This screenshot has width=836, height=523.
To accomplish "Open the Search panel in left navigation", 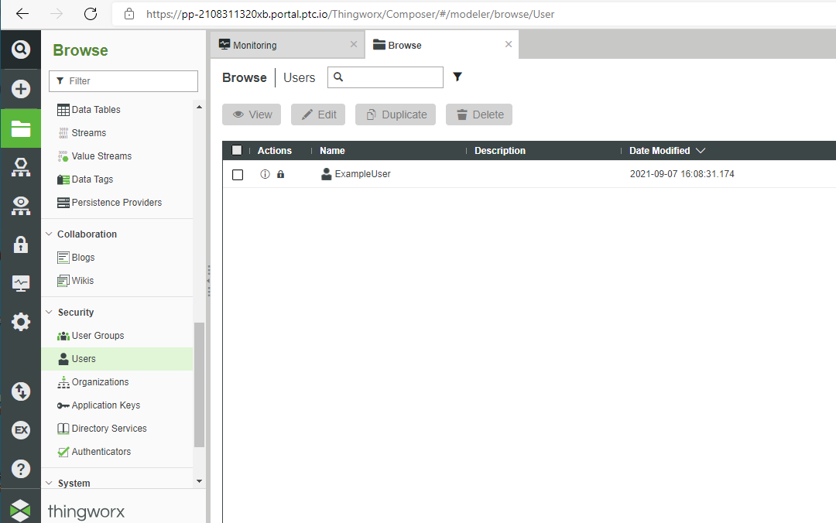I will coord(20,50).
